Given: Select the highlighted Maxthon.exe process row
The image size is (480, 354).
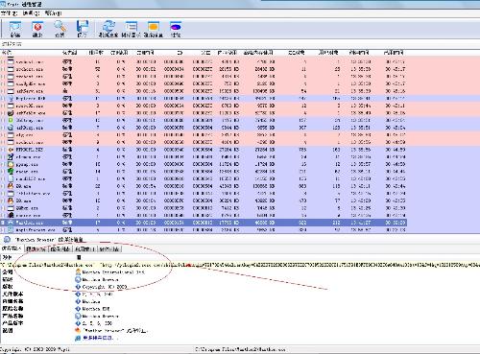Looking at the screenshot, I should click(x=204, y=223).
